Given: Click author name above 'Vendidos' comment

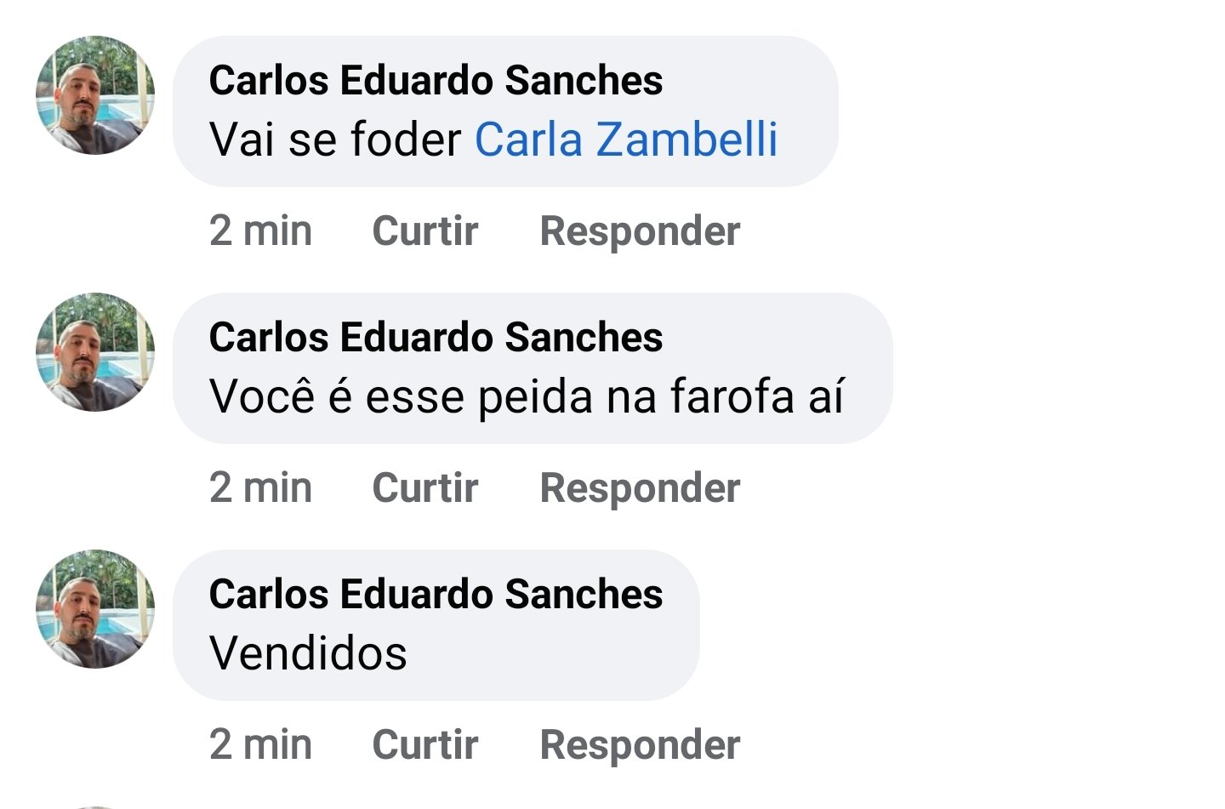Looking at the screenshot, I should click(x=436, y=595).
